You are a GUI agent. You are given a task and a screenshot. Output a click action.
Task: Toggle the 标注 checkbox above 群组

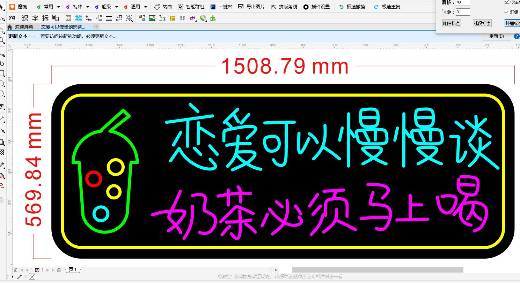pos(507,2)
